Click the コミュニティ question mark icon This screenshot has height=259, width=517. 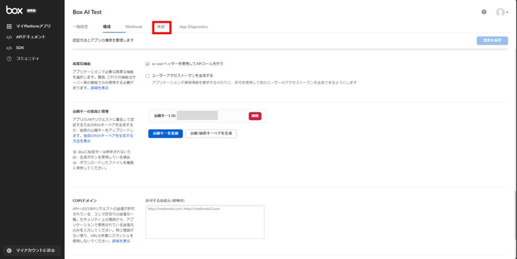tap(9, 58)
